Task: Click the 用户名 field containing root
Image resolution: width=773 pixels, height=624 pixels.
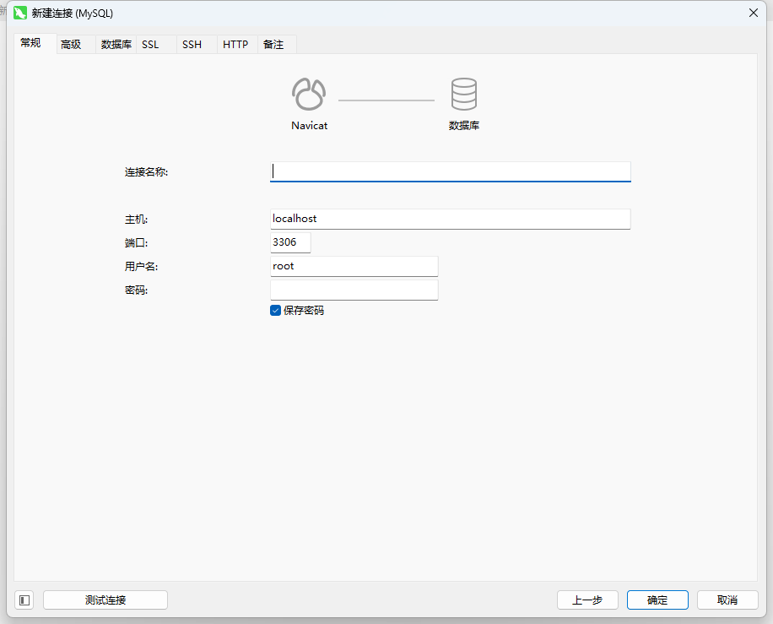Action: coord(354,266)
